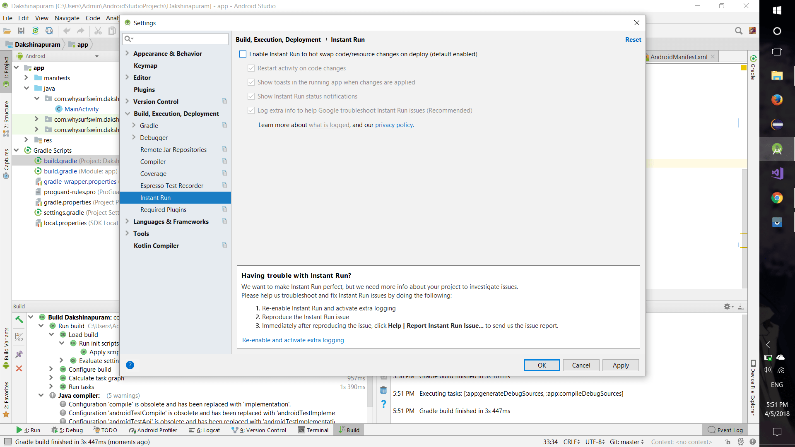Expand Appearance & Behavior settings section
Image resolution: width=795 pixels, height=447 pixels.
point(128,53)
